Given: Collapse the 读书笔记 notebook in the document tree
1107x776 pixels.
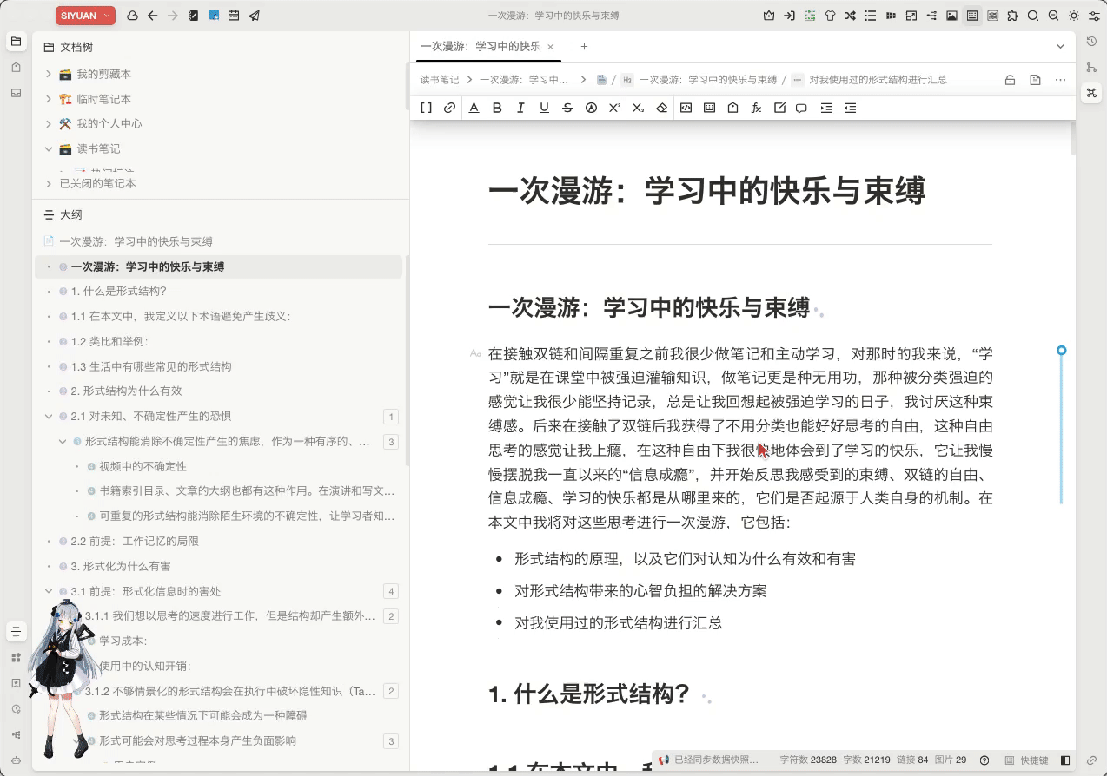Looking at the screenshot, I should point(50,148).
